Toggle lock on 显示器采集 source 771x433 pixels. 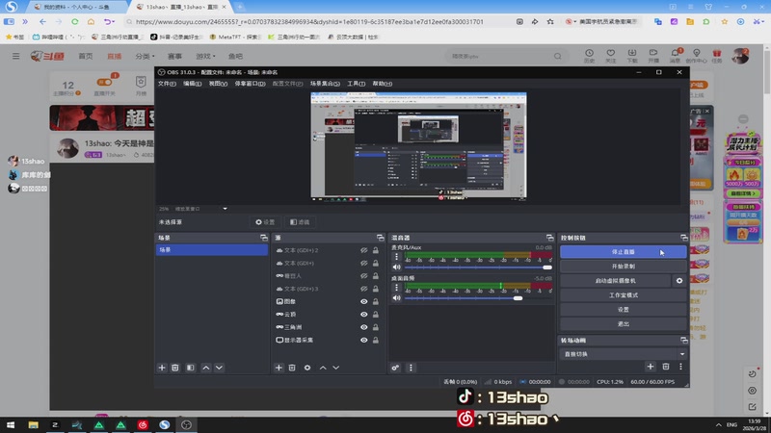point(376,340)
